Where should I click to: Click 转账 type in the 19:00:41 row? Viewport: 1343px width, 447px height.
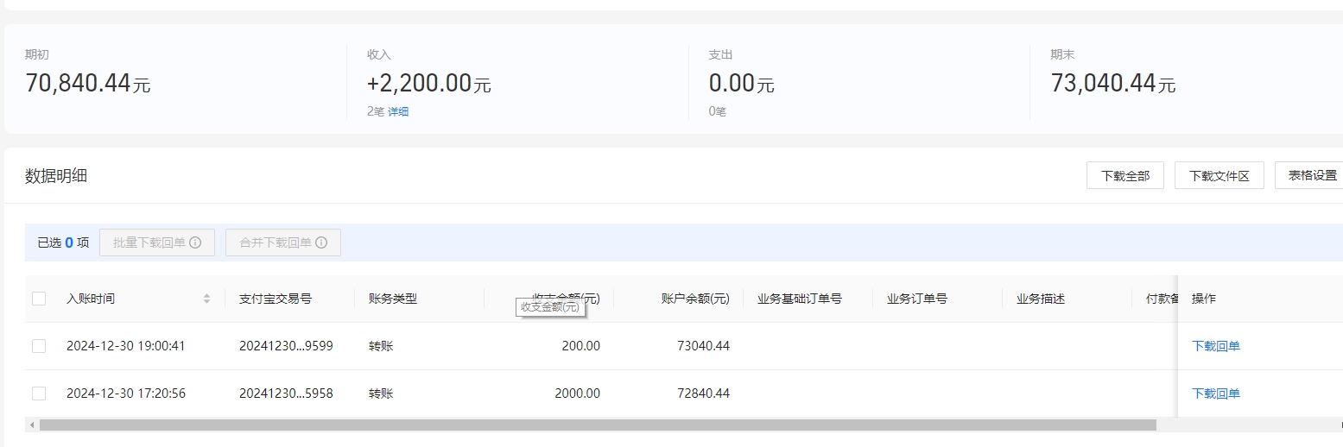click(x=381, y=346)
